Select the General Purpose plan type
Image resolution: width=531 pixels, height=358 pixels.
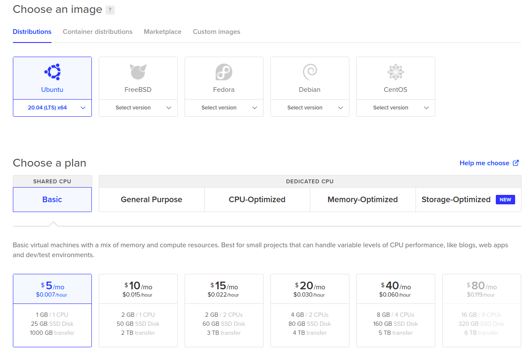[152, 200]
